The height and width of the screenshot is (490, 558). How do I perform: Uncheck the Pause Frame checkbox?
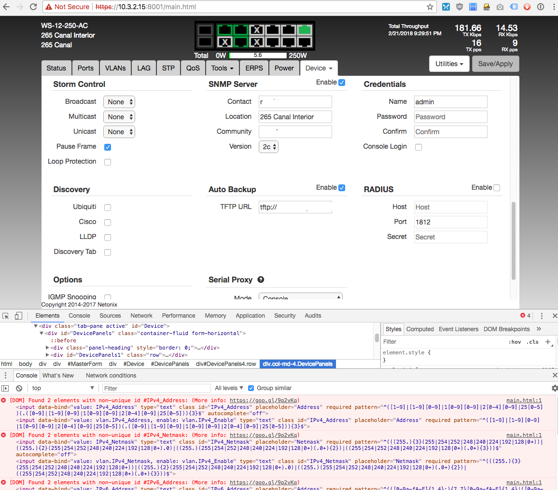coord(108,147)
